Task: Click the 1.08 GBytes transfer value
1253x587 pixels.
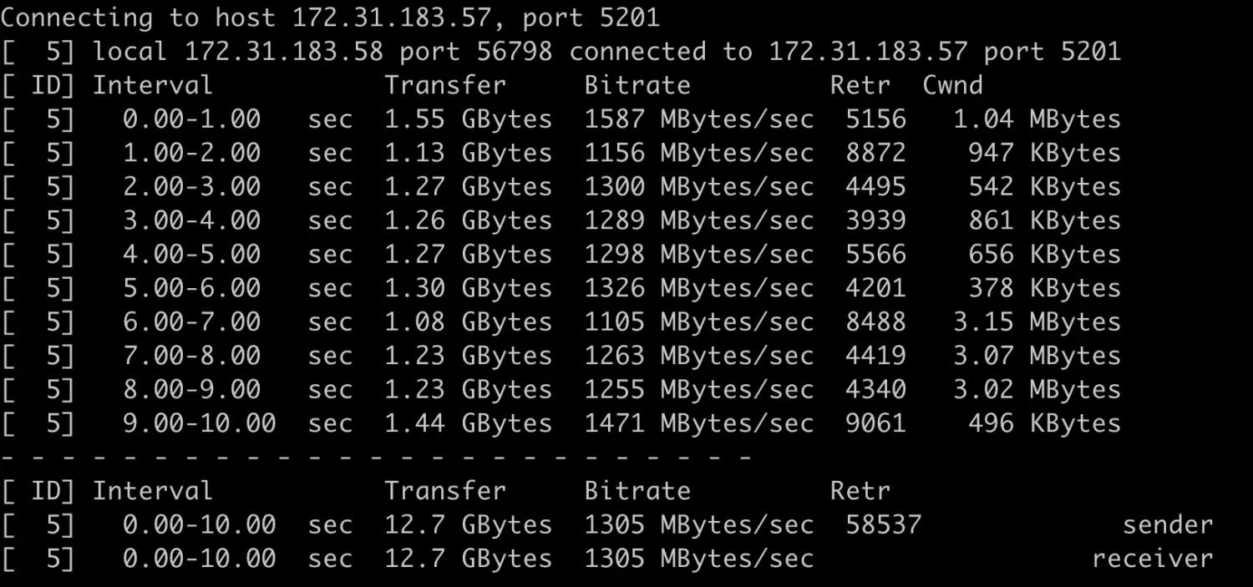Action: (468, 321)
